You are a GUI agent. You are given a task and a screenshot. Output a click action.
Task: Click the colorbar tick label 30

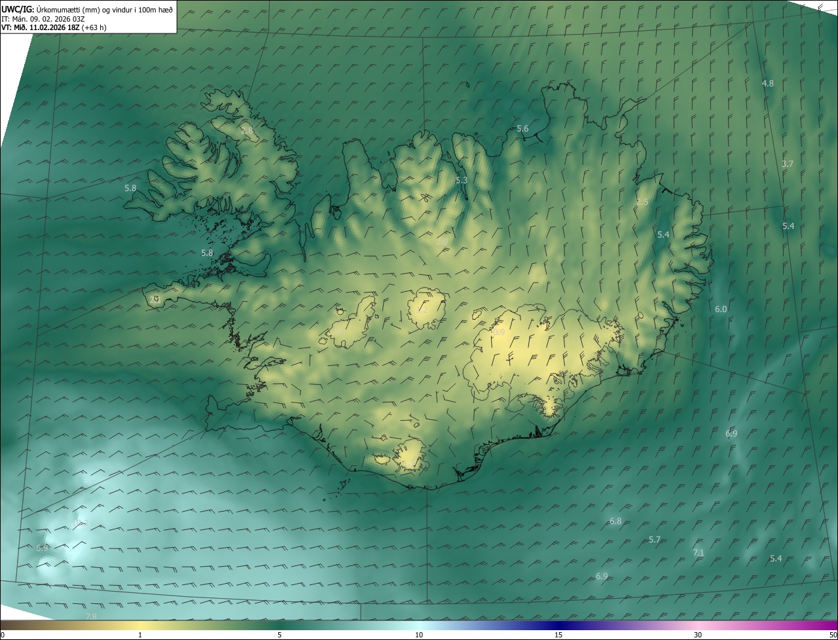[x=698, y=635]
